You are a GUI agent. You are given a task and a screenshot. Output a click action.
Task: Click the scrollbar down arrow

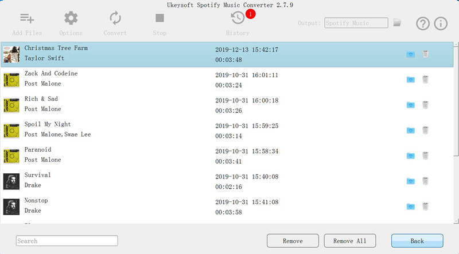click(x=456, y=221)
